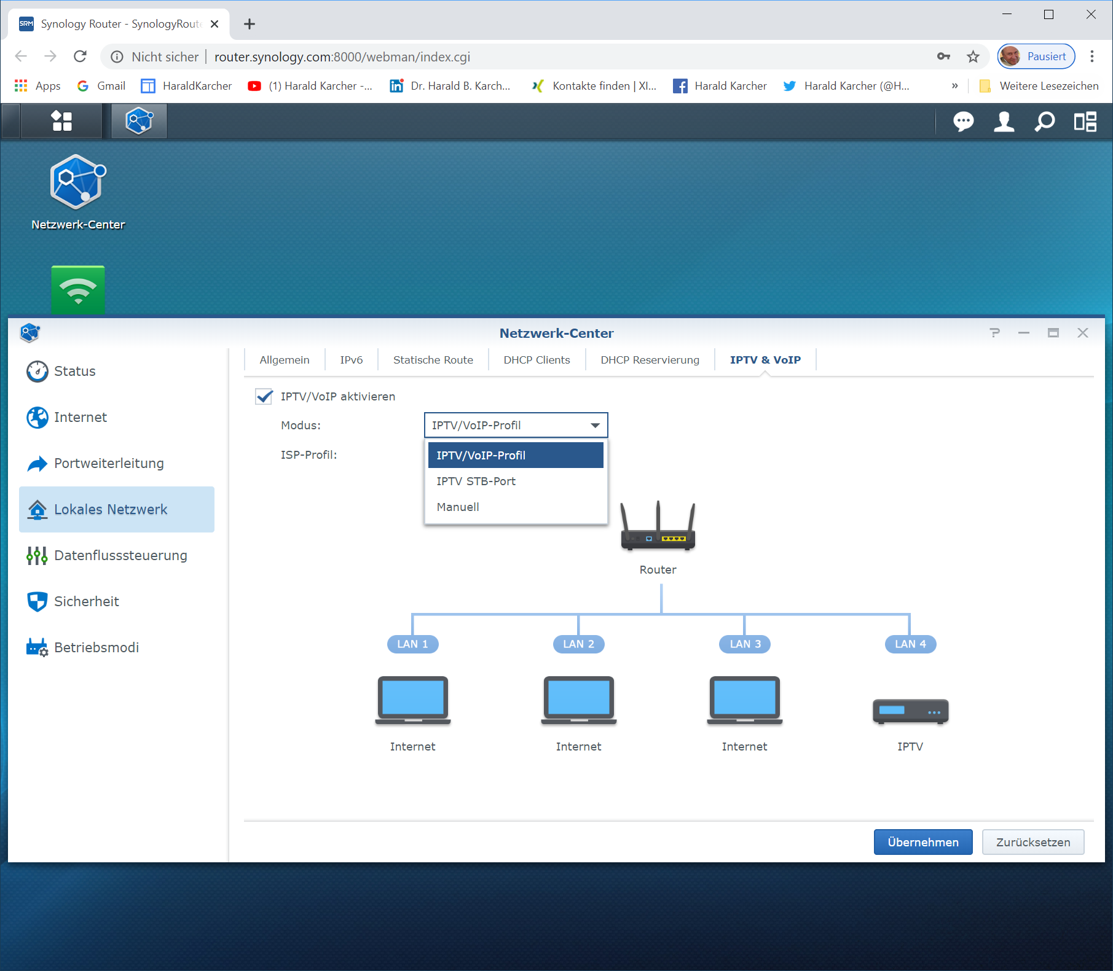Click the Übernehmen button

pos(922,842)
